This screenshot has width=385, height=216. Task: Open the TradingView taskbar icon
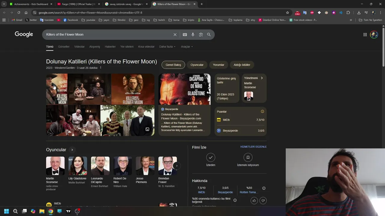(68, 211)
